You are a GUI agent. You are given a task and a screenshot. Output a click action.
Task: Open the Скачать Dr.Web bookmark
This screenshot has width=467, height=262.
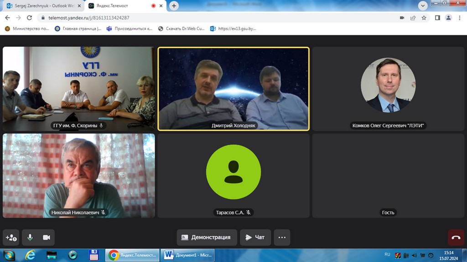point(182,28)
